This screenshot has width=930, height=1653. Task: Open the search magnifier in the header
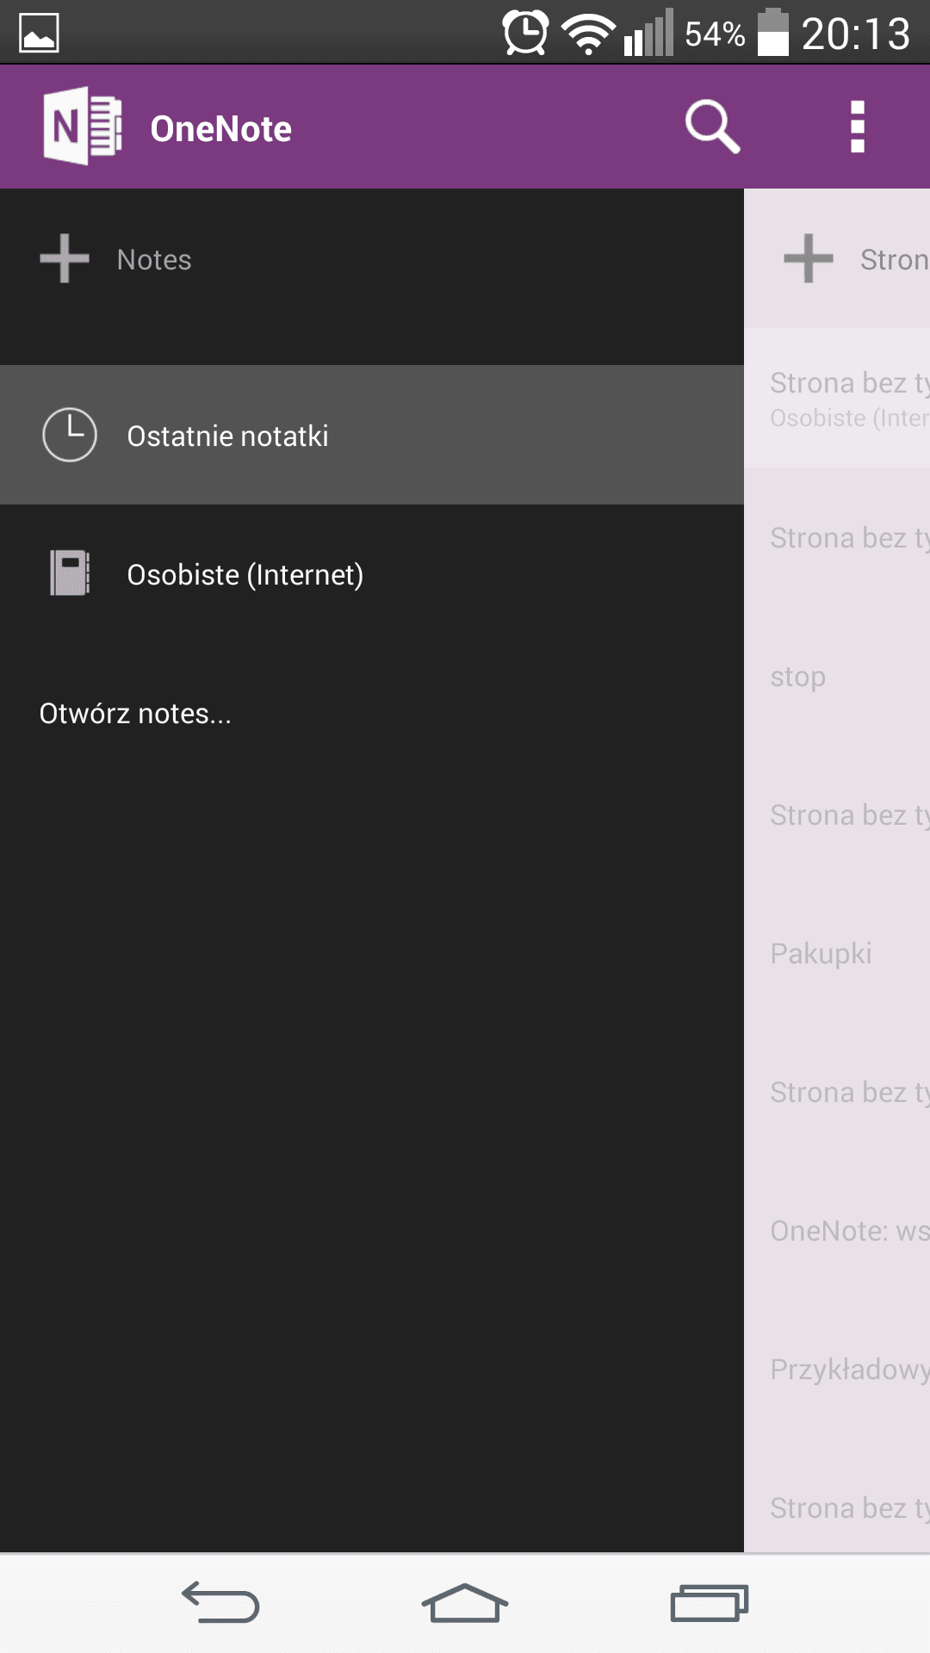tap(712, 127)
